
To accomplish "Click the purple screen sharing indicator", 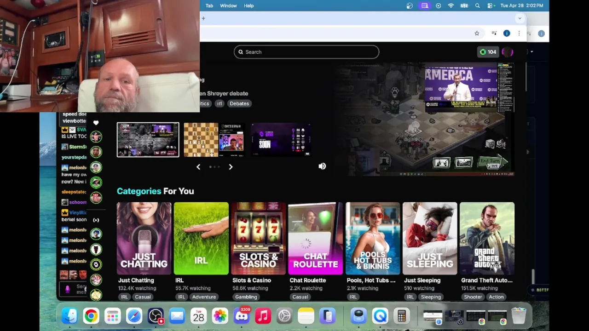I will (x=425, y=6).
